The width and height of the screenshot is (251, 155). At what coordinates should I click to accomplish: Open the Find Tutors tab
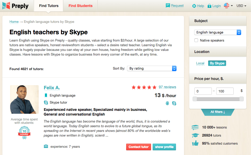(49, 6)
